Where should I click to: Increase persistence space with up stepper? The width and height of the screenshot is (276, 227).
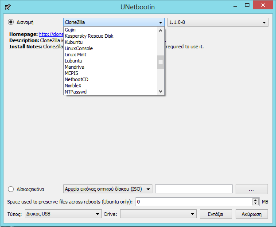(x=256, y=200)
